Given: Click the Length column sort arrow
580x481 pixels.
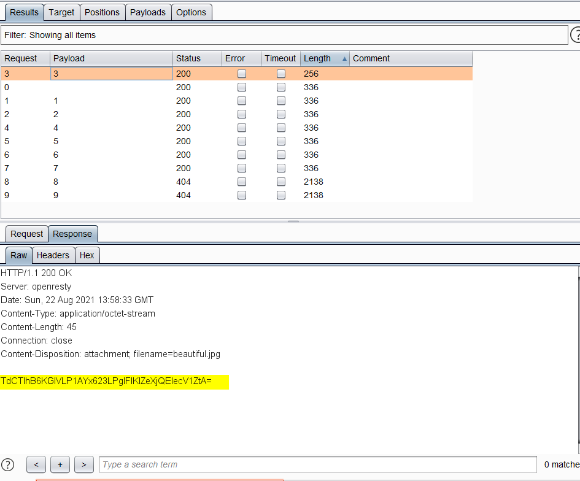Looking at the screenshot, I should tap(344, 59).
